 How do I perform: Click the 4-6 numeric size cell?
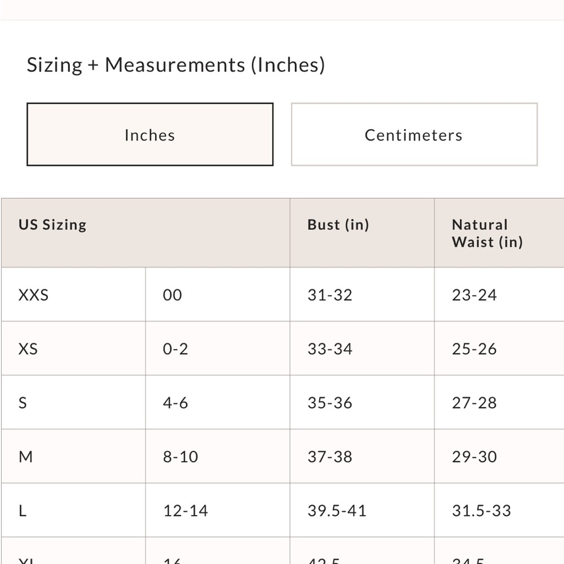pyautogui.click(x=218, y=403)
